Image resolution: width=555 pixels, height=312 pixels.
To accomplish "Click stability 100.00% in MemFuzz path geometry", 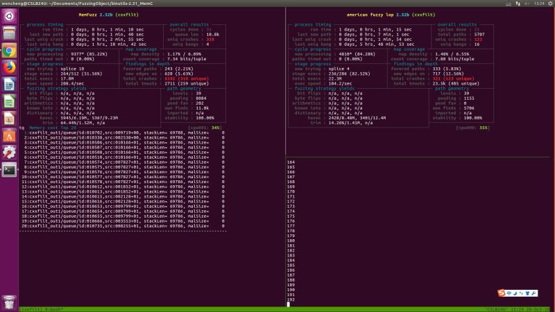I will [205, 118].
